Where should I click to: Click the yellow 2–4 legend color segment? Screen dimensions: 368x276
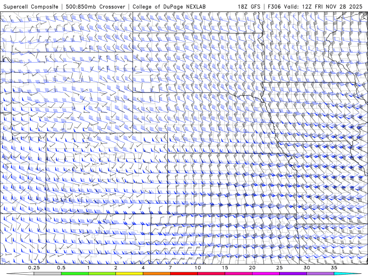[129, 274]
